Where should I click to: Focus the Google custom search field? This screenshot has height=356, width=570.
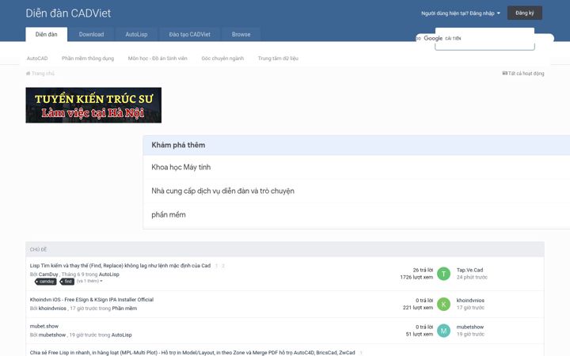coord(484,39)
